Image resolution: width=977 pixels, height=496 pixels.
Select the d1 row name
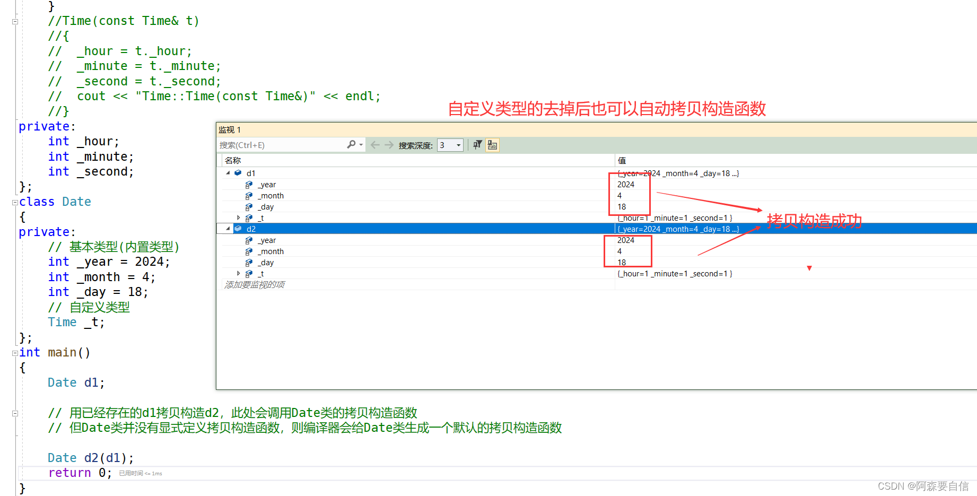(251, 173)
